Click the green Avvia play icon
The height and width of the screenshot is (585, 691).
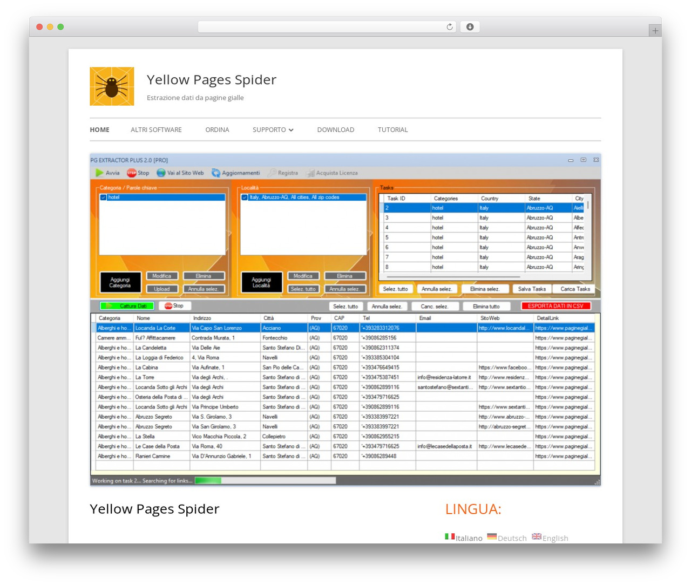point(99,173)
